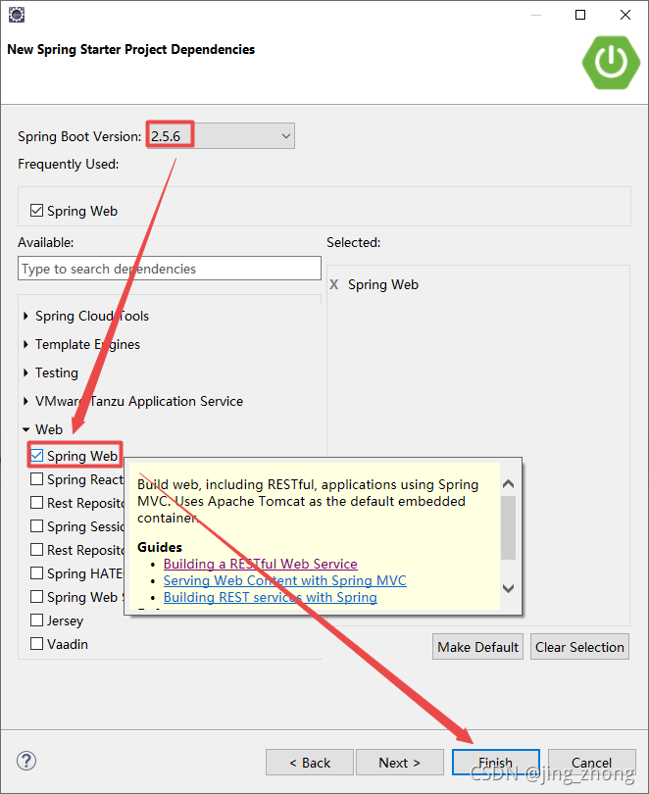Enable the Jersey checkbox

(36, 620)
